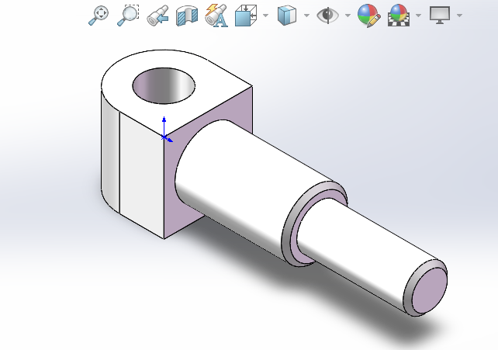Click the View Orientation cube icon
This screenshot has height=350, width=498.
click(246, 16)
